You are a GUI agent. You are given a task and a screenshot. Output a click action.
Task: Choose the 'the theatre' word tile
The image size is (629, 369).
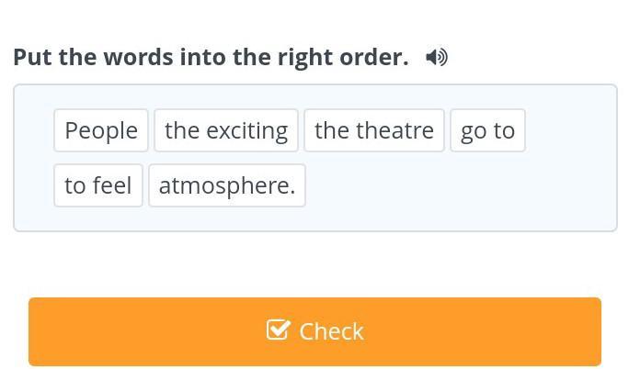374,130
